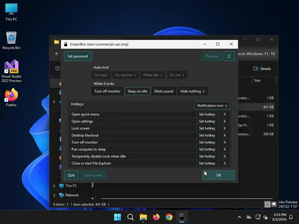The height and width of the screenshot is (224, 299).
Task: Click the New plus icon in File Explorer
Action: pyautogui.click(x=58, y=68)
